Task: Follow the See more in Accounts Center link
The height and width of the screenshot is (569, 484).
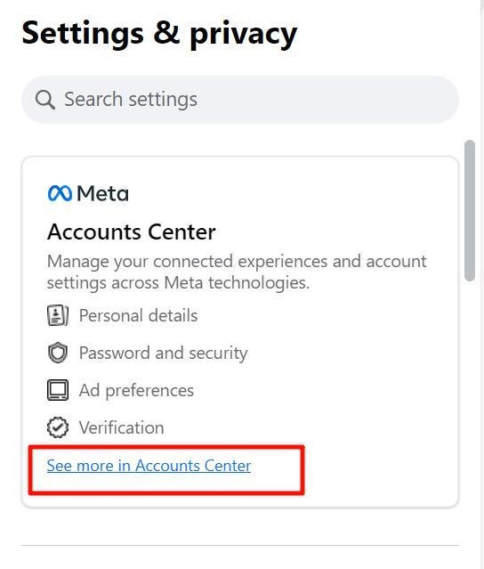Action: click(x=149, y=466)
